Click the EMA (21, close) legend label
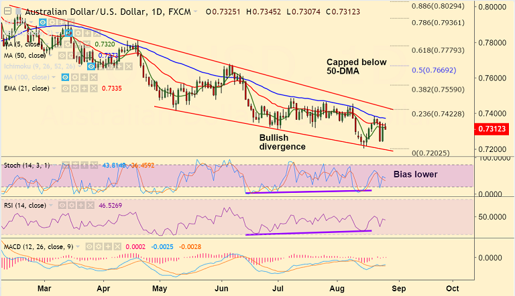Screen dimensions: 515x296 [x=27, y=88]
